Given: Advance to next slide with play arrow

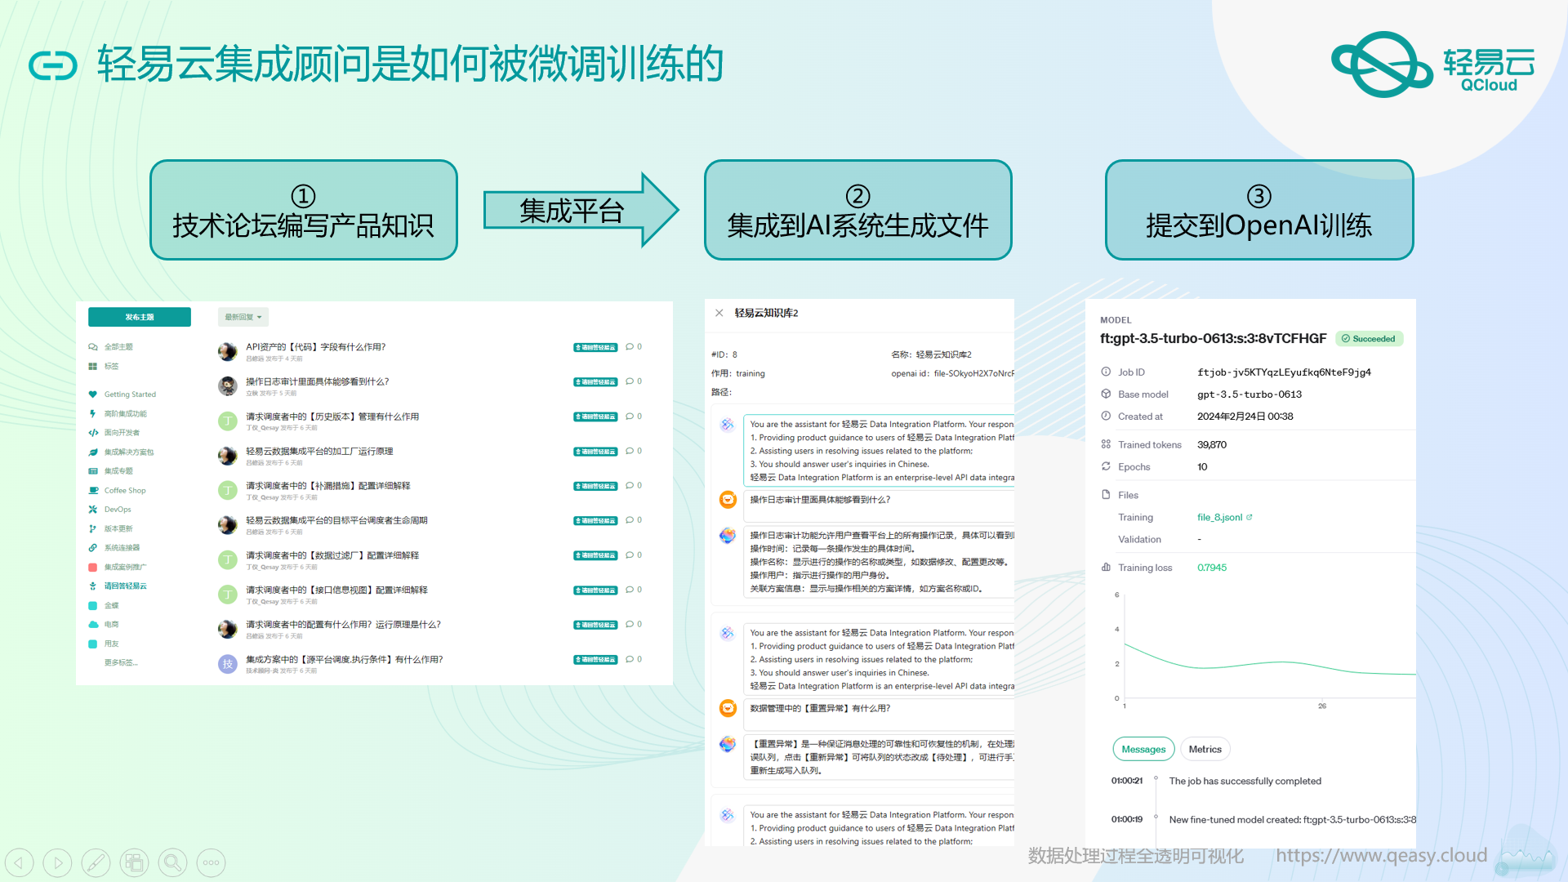Looking at the screenshot, I should 57,862.
